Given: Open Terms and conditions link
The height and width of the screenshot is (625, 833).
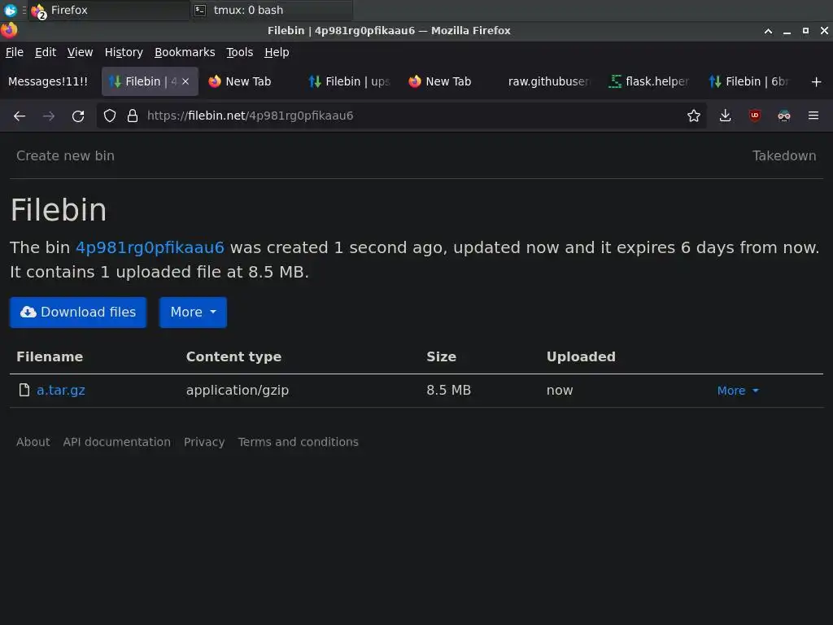Looking at the screenshot, I should 298,442.
